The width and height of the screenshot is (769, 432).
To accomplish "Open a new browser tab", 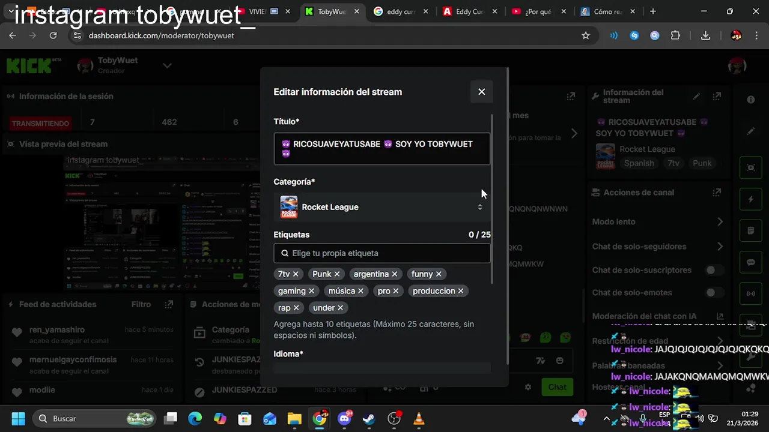I will [x=653, y=11].
